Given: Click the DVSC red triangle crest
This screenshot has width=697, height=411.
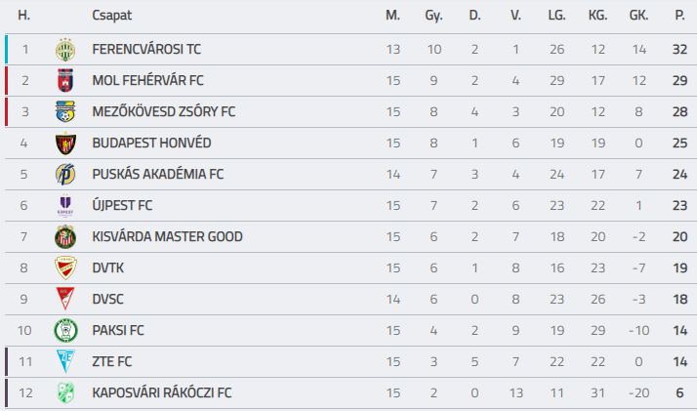Looking at the screenshot, I should pos(65,299).
